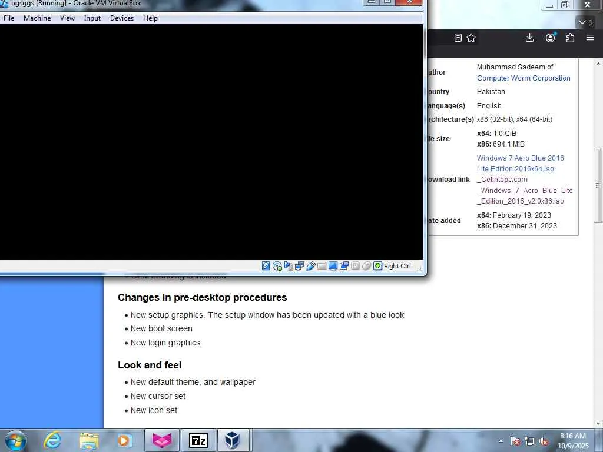Download the _Getintopc.com x86 iso link
Viewport: 603px width, 452px height.
coord(525,190)
